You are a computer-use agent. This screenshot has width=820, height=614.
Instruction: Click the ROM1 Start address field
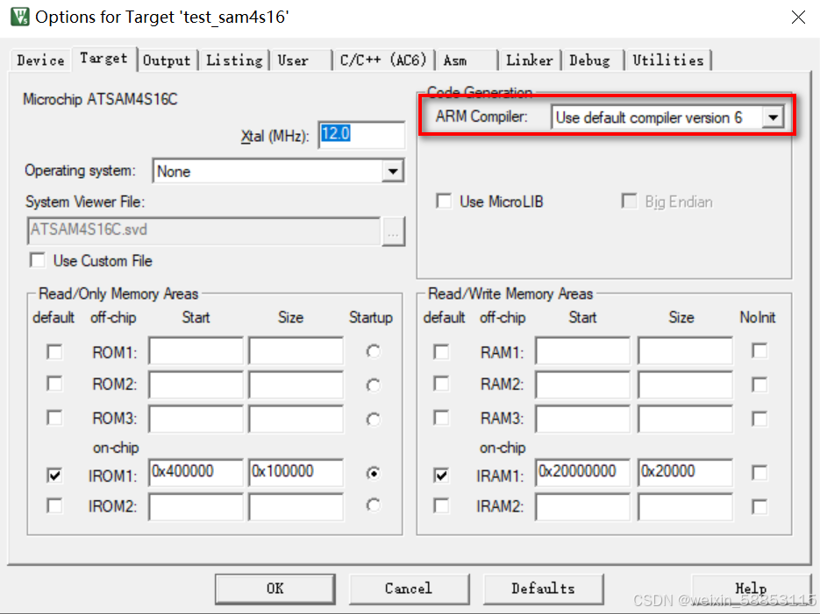pyautogui.click(x=196, y=350)
